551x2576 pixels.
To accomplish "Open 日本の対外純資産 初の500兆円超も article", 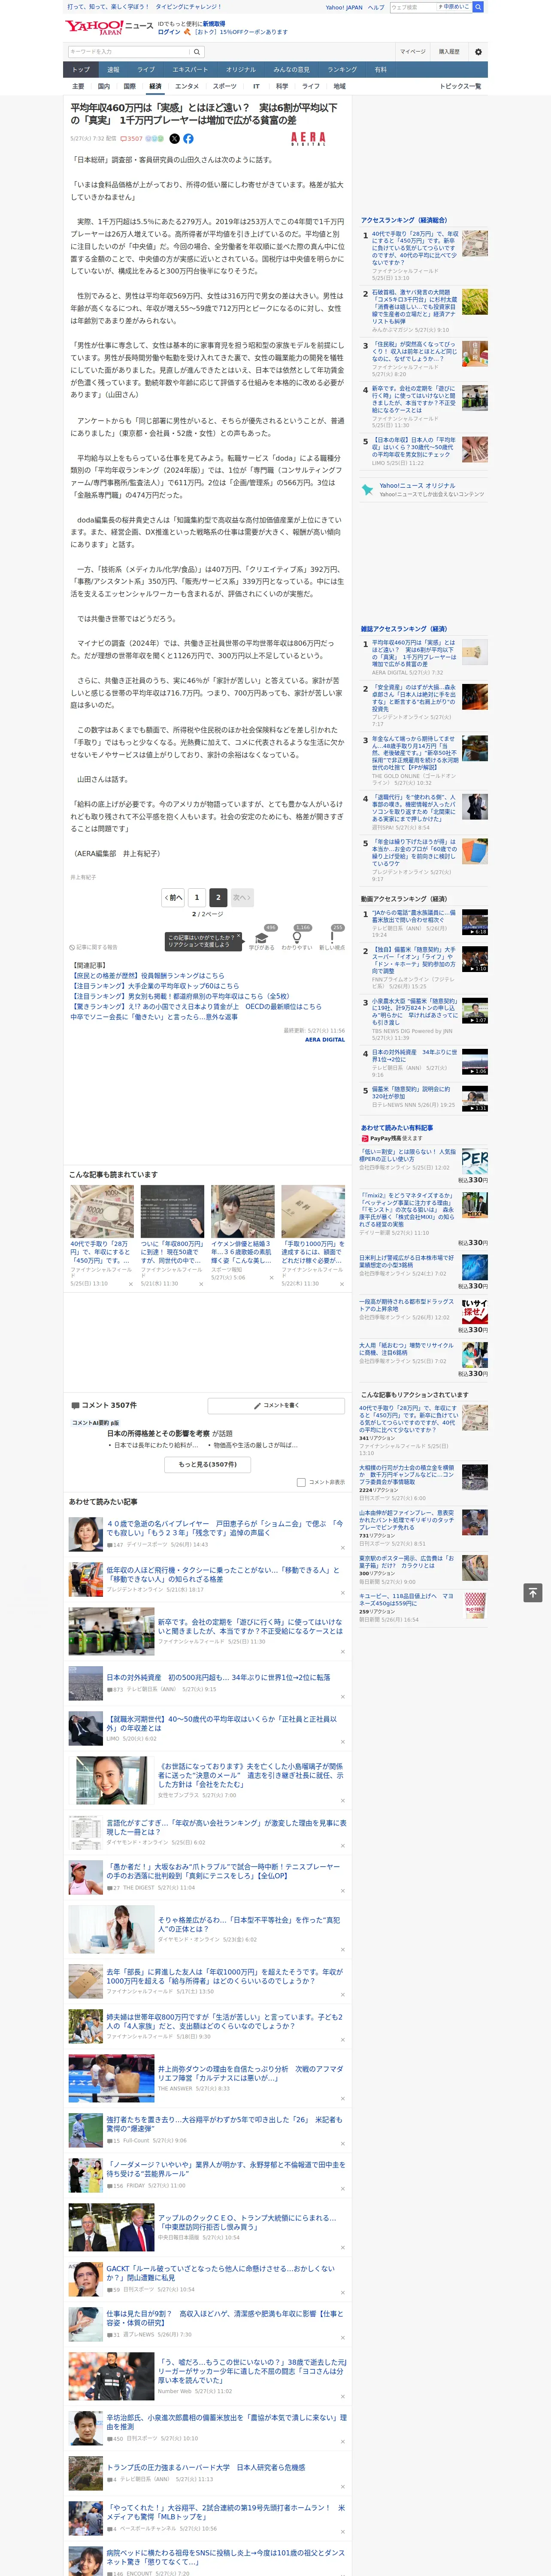I will coord(218,1678).
